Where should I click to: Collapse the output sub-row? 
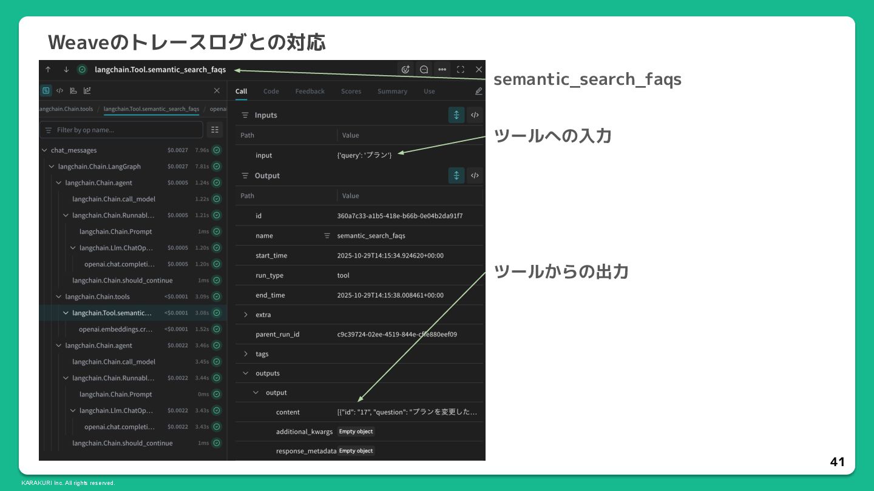click(256, 393)
